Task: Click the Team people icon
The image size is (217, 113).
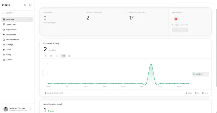Action: pos(4,50)
